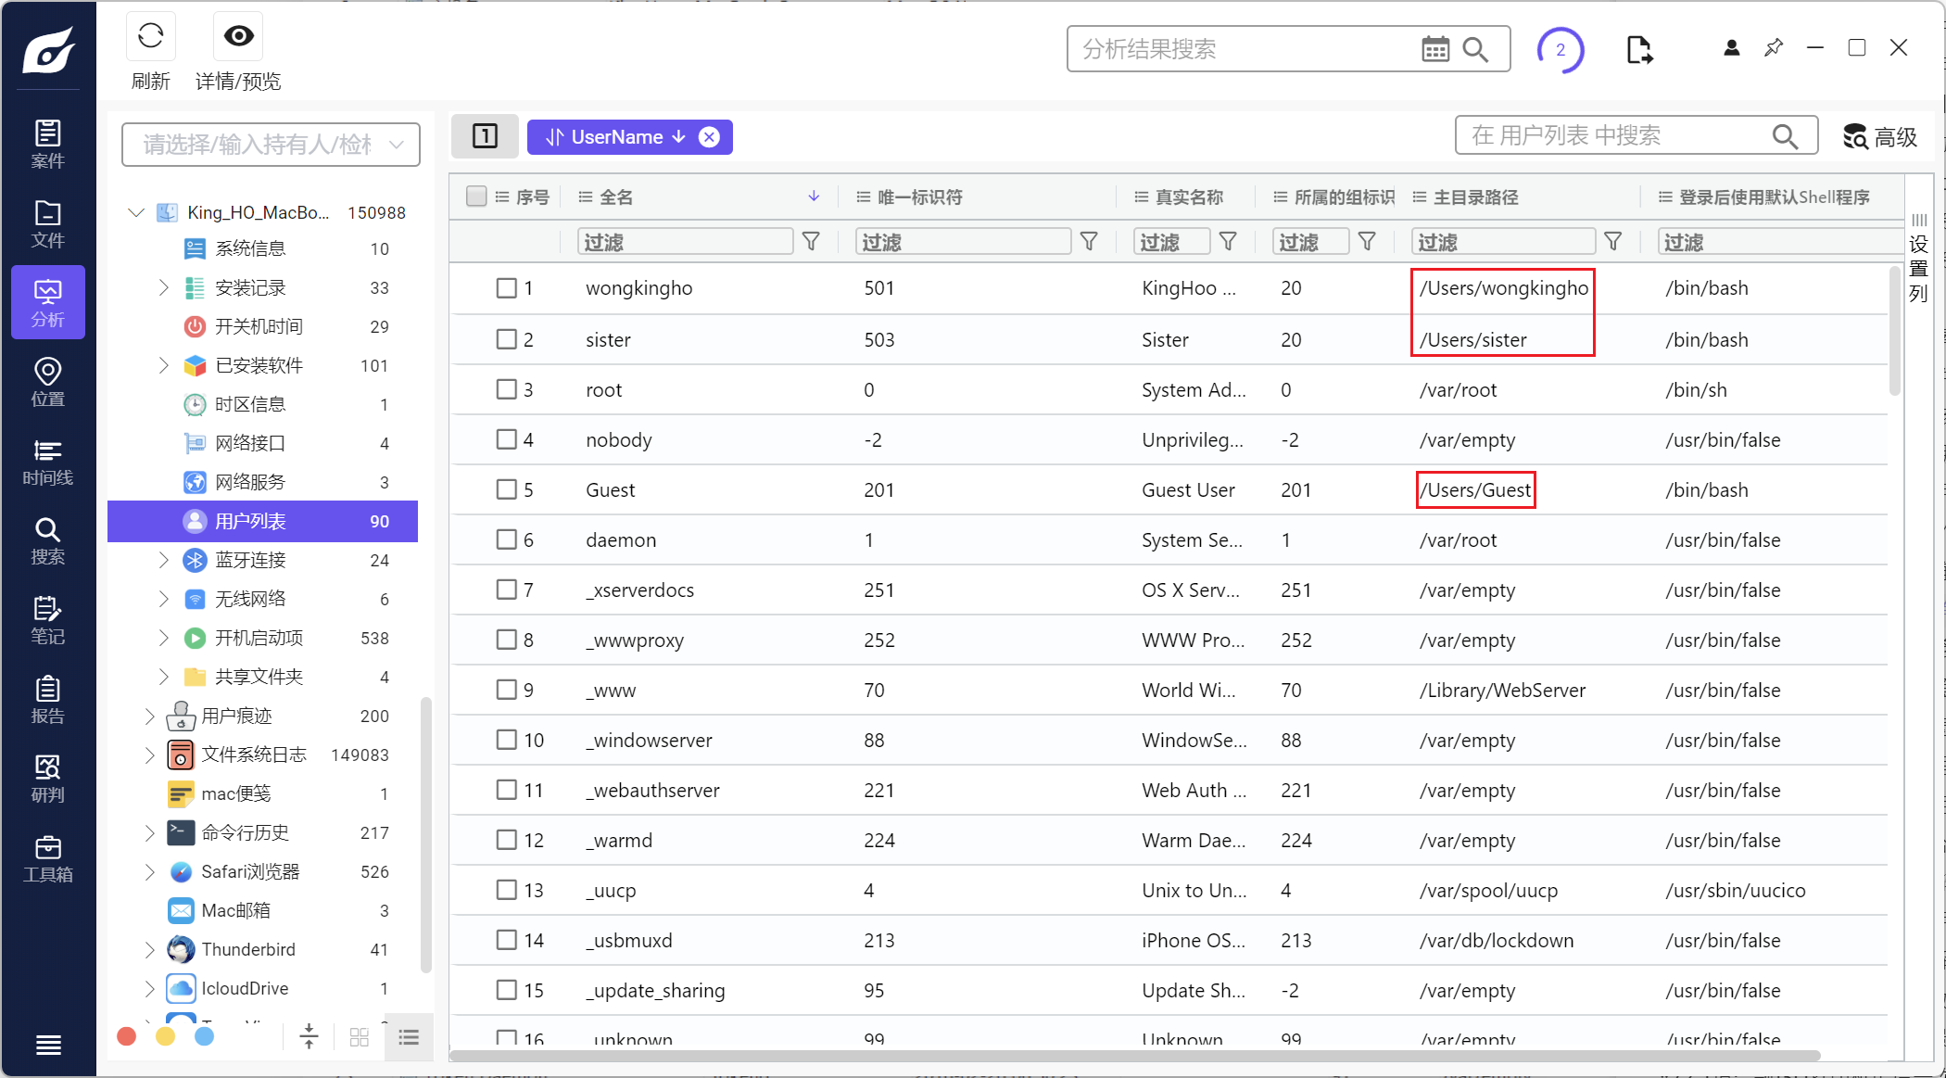Click the red color dot filter
Screen dimensions: 1946x1078
pos(127,1036)
